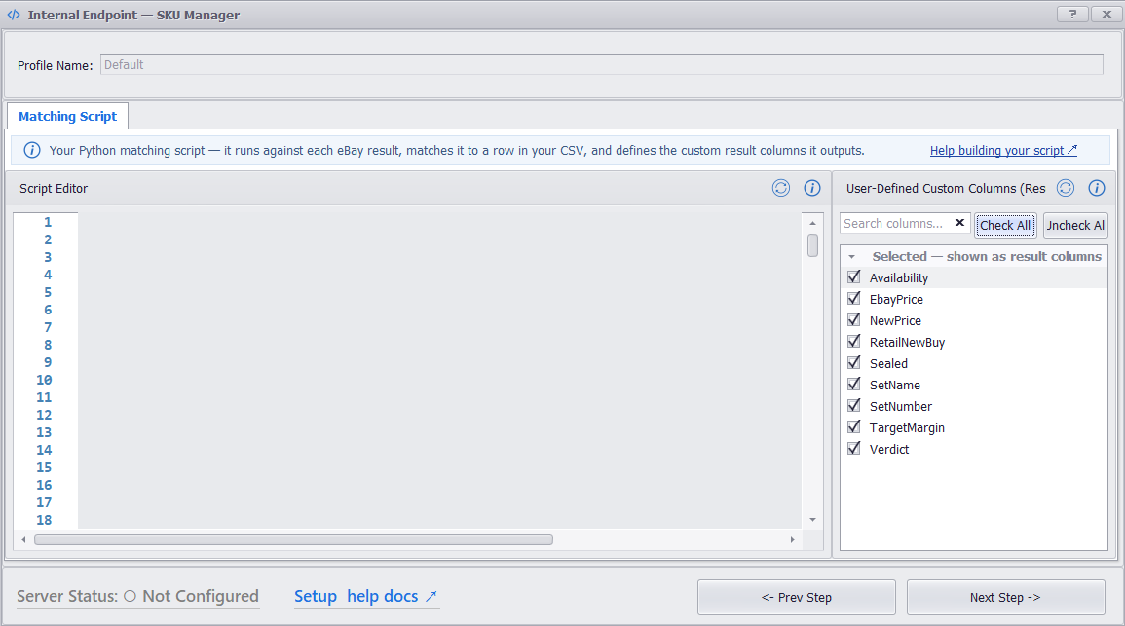The height and width of the screenshot is (626, 1125).
Task: Click the Uncheck All button
Action: [x=1075, y=225]
